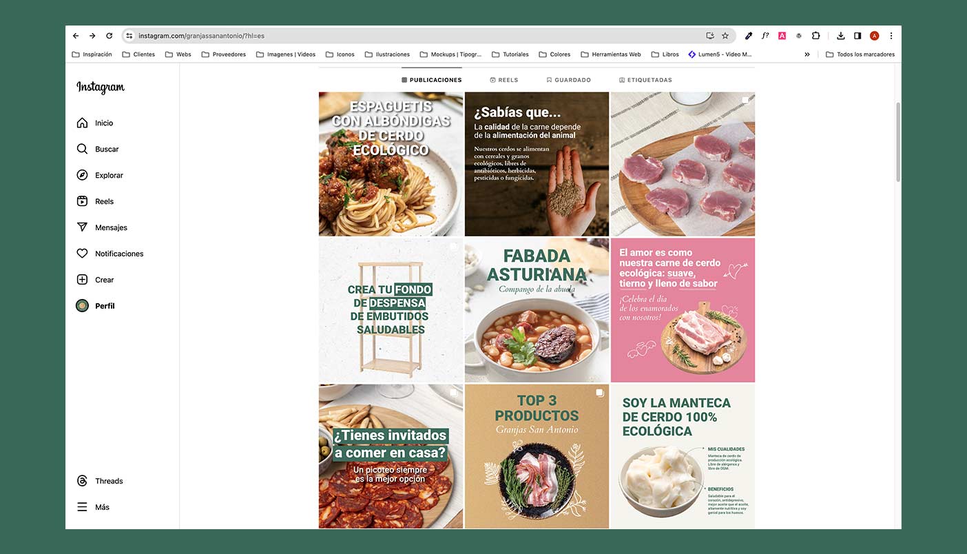Open Espaguetis con albóndigas post
967x554 pixels.
pyautogui.click(x=391, y=164)
